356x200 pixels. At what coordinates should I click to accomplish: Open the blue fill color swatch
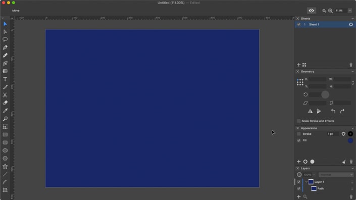[x=350, y=140]
